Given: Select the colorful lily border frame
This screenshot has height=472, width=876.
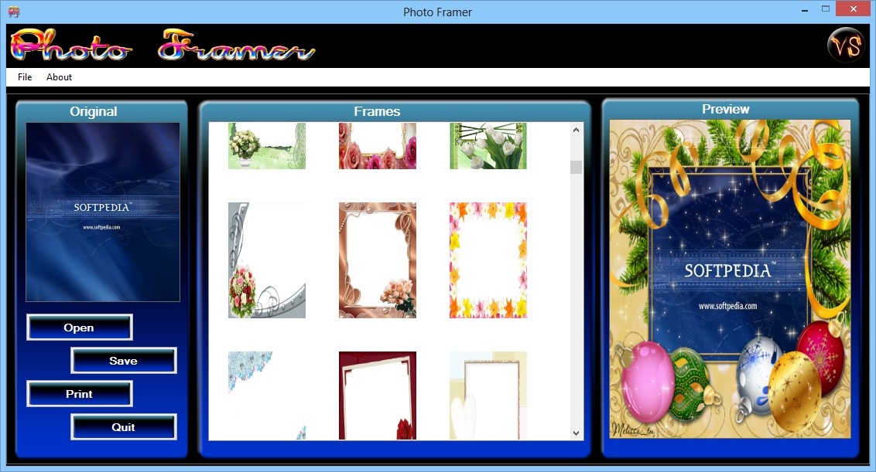Looking at the screenshot, I should click(x=488, y=260).
